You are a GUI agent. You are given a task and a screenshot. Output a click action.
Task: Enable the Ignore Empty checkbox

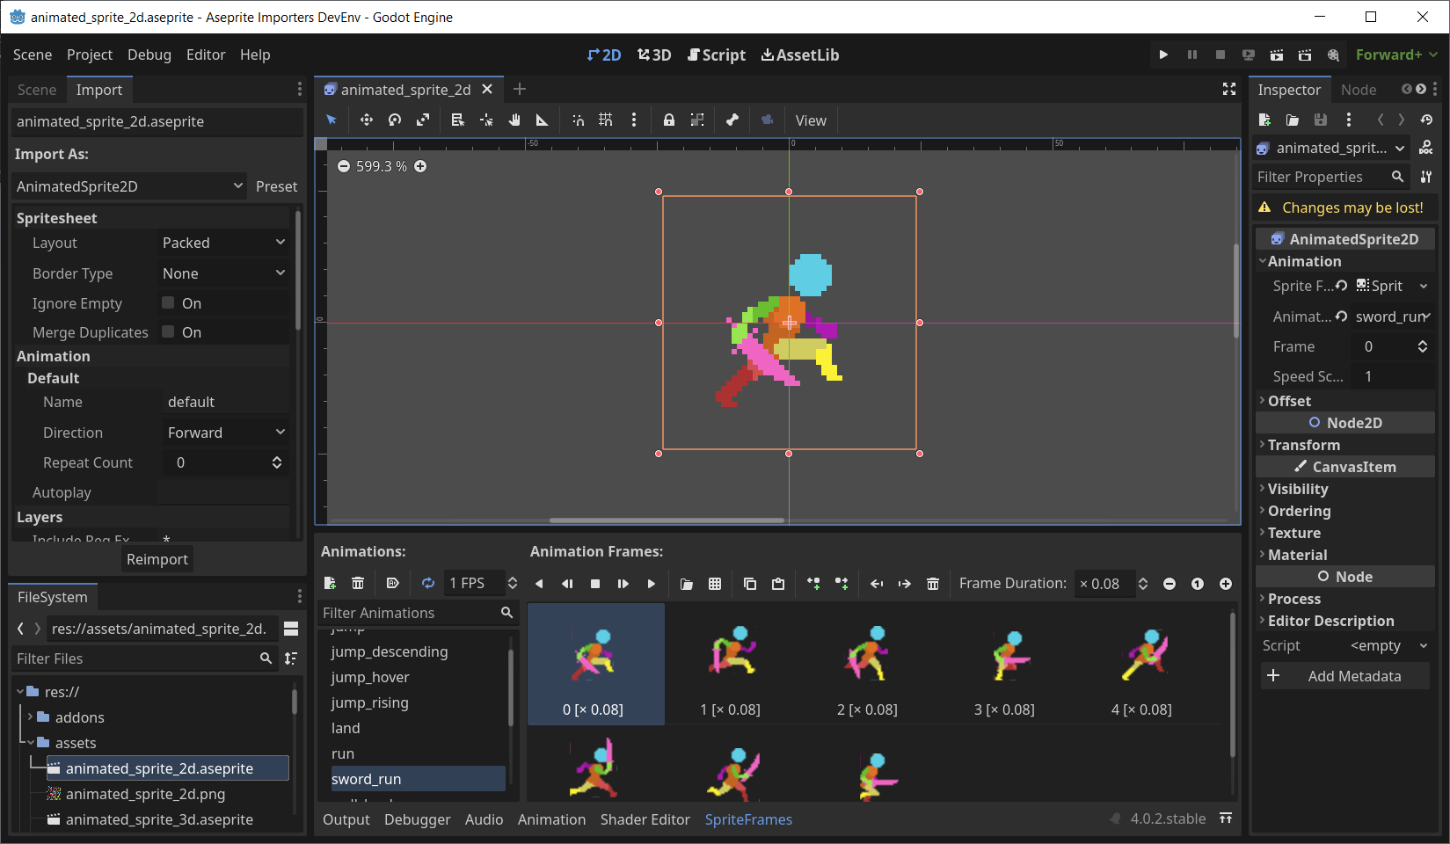pos(168,303)
